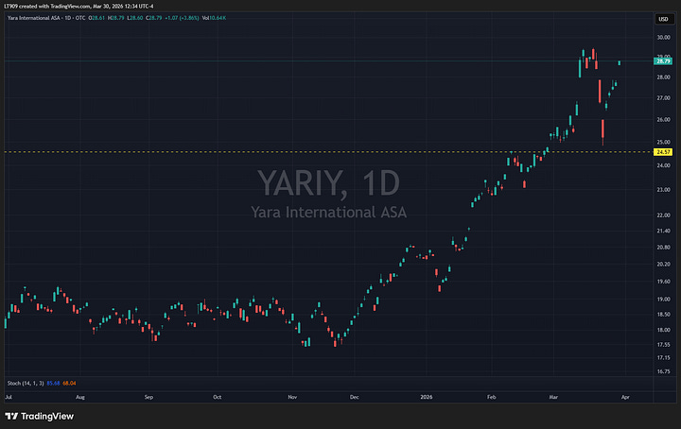681x429 pixels.
Task: Click the 19.60 price axis label
Action: click(663, 282)
